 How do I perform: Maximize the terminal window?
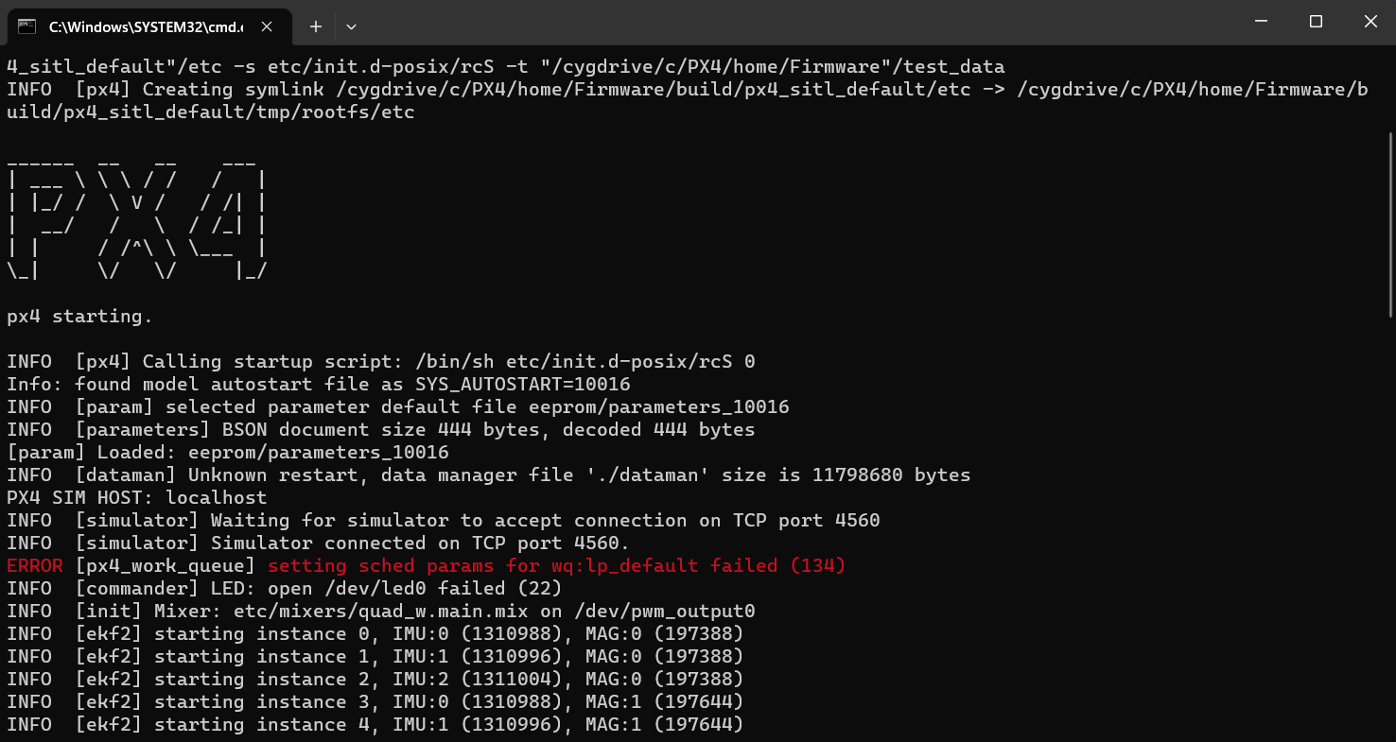click(x=1316, y=22)
